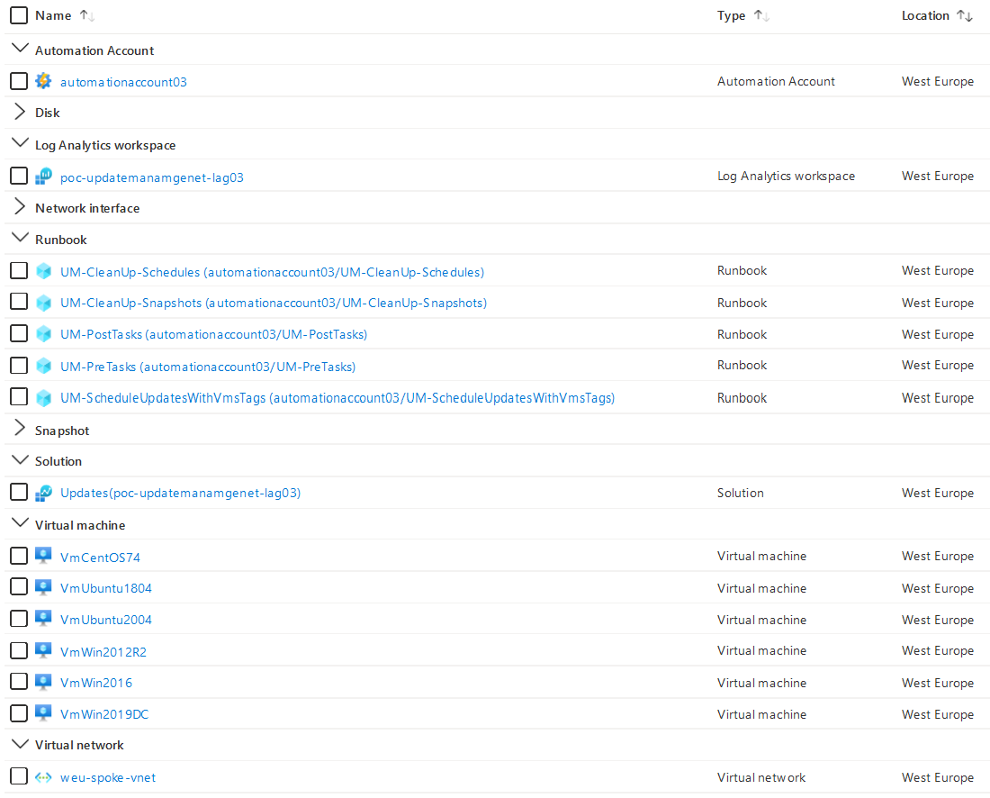Check the VmCentOS74 checkbox

(x=19, y=556)
